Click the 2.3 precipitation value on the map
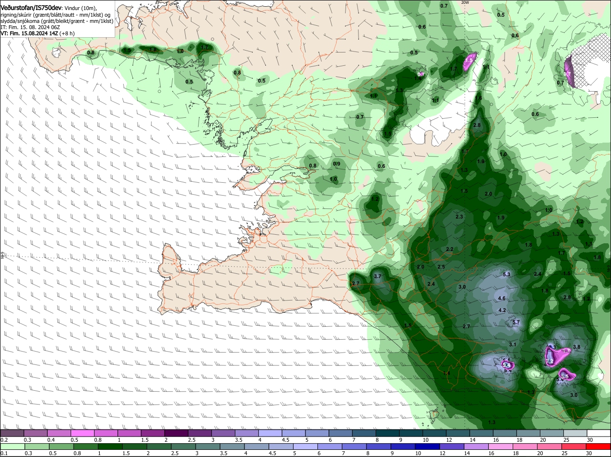Viewport: 611px width, 457px height. [x=459, y=217]
